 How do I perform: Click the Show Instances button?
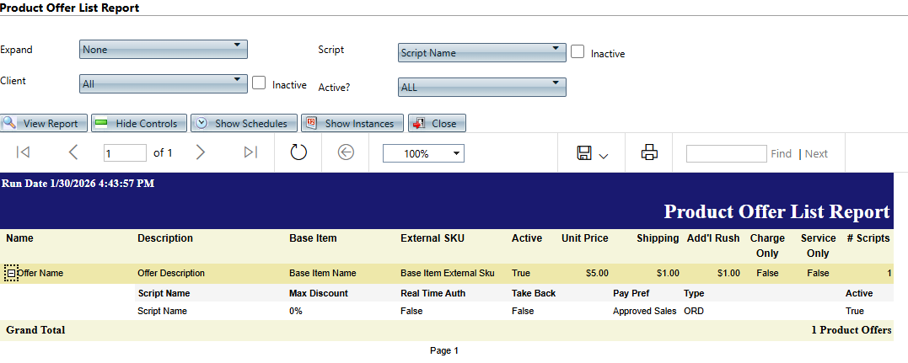(x=352, y=124)
